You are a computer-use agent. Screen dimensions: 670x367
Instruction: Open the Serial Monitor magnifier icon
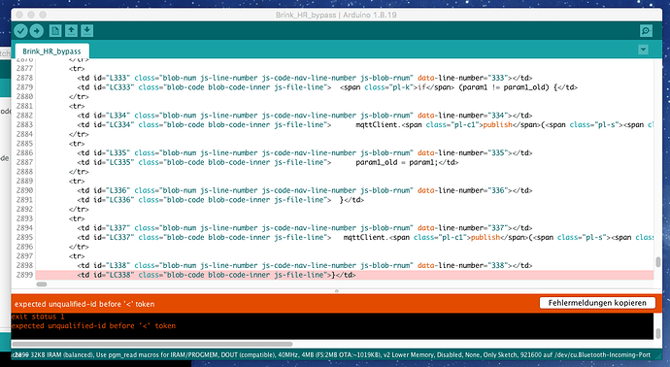646,31
